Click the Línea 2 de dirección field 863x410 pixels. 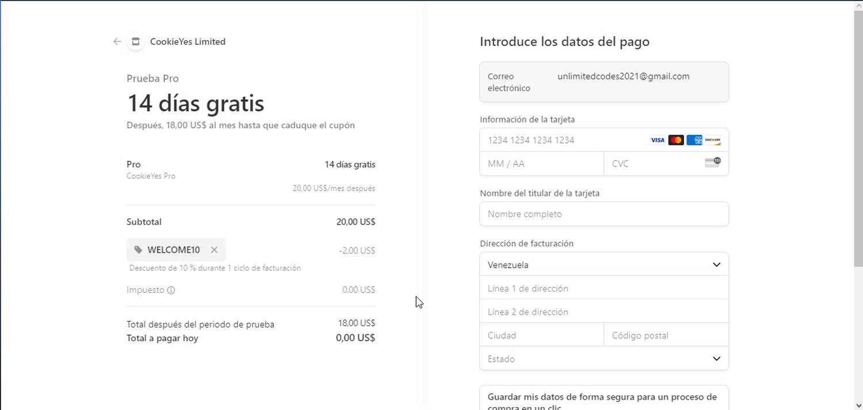click(604, 312)
